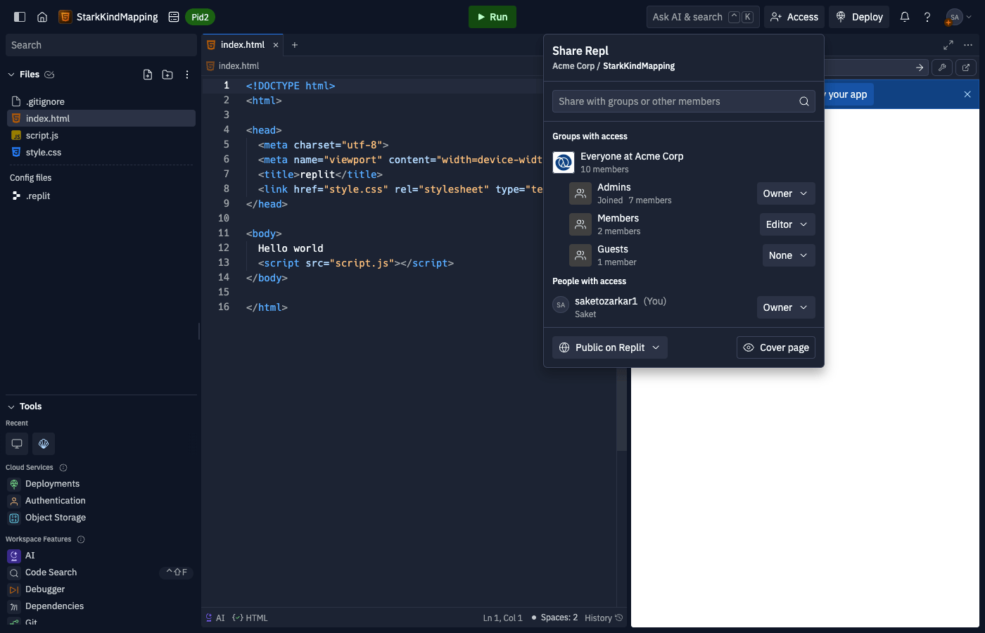
Task: Open a new tab with the plus icon
Action: (x=295, y=45)
